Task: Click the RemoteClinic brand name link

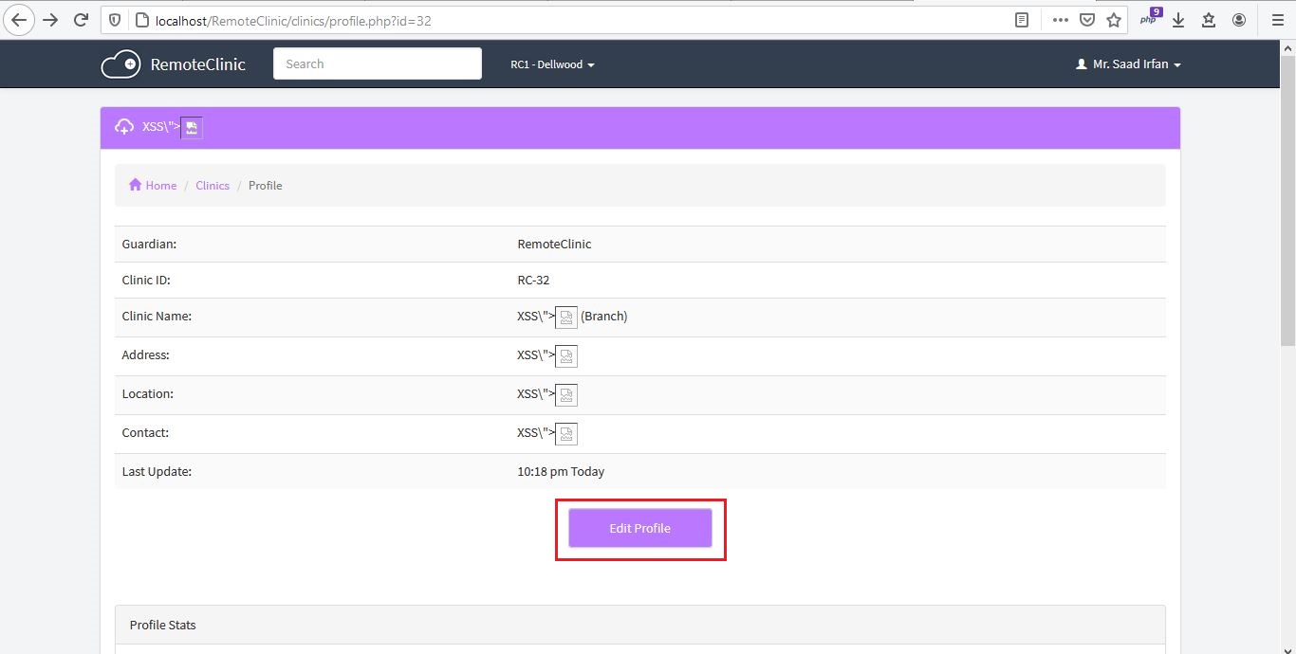Action: point(197,64)
